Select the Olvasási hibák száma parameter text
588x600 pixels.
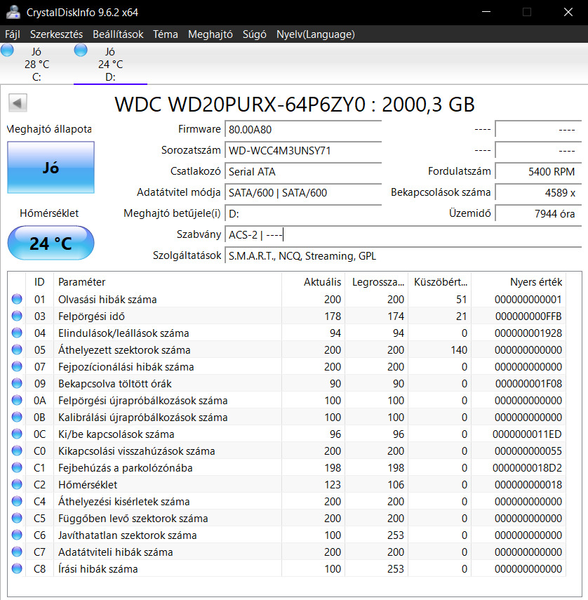pos(107,299)
